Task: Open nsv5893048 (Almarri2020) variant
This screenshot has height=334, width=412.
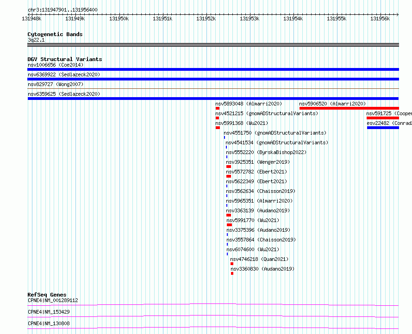Action: (x=249, y=104)
